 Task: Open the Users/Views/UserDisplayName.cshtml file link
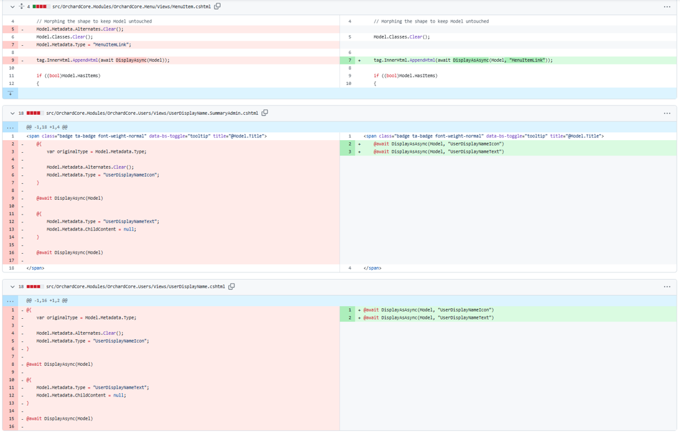coord(135,287)
